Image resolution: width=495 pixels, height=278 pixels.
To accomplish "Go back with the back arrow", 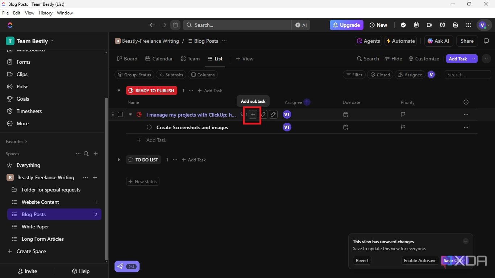I will point(153,25).
